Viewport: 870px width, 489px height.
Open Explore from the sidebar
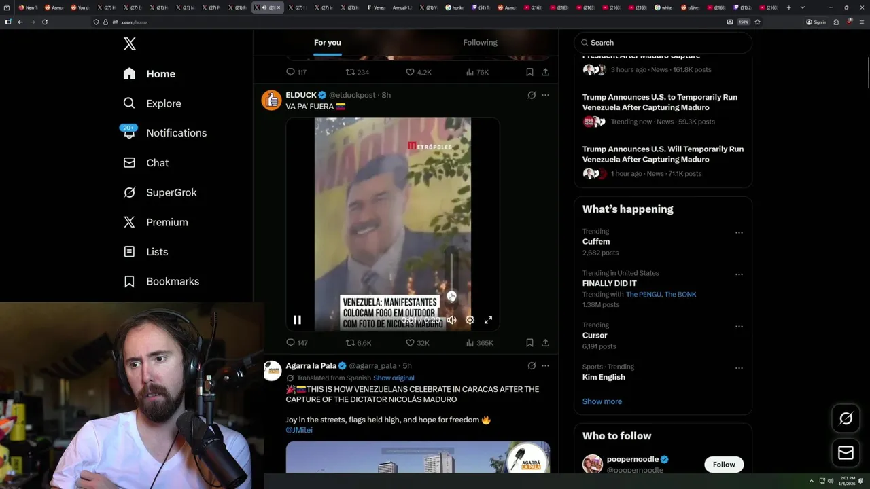[152, 103]
